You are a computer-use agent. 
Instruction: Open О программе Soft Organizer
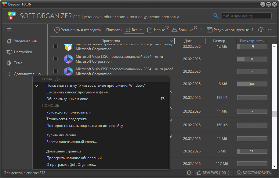coord(101,165)
